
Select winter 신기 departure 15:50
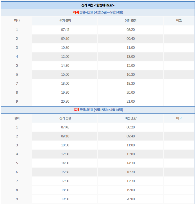tap(65, 172)
